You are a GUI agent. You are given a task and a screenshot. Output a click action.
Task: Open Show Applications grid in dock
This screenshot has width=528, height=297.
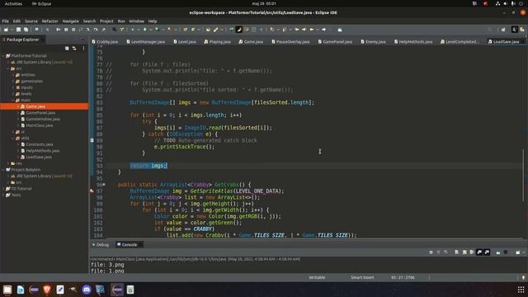(x=521, y=290)
